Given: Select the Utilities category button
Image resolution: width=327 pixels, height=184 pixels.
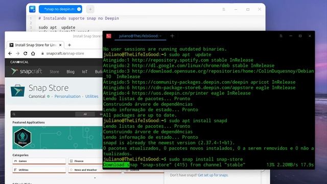Looking at the screenshot, I should pyautogui.click(x=39, y=170).
